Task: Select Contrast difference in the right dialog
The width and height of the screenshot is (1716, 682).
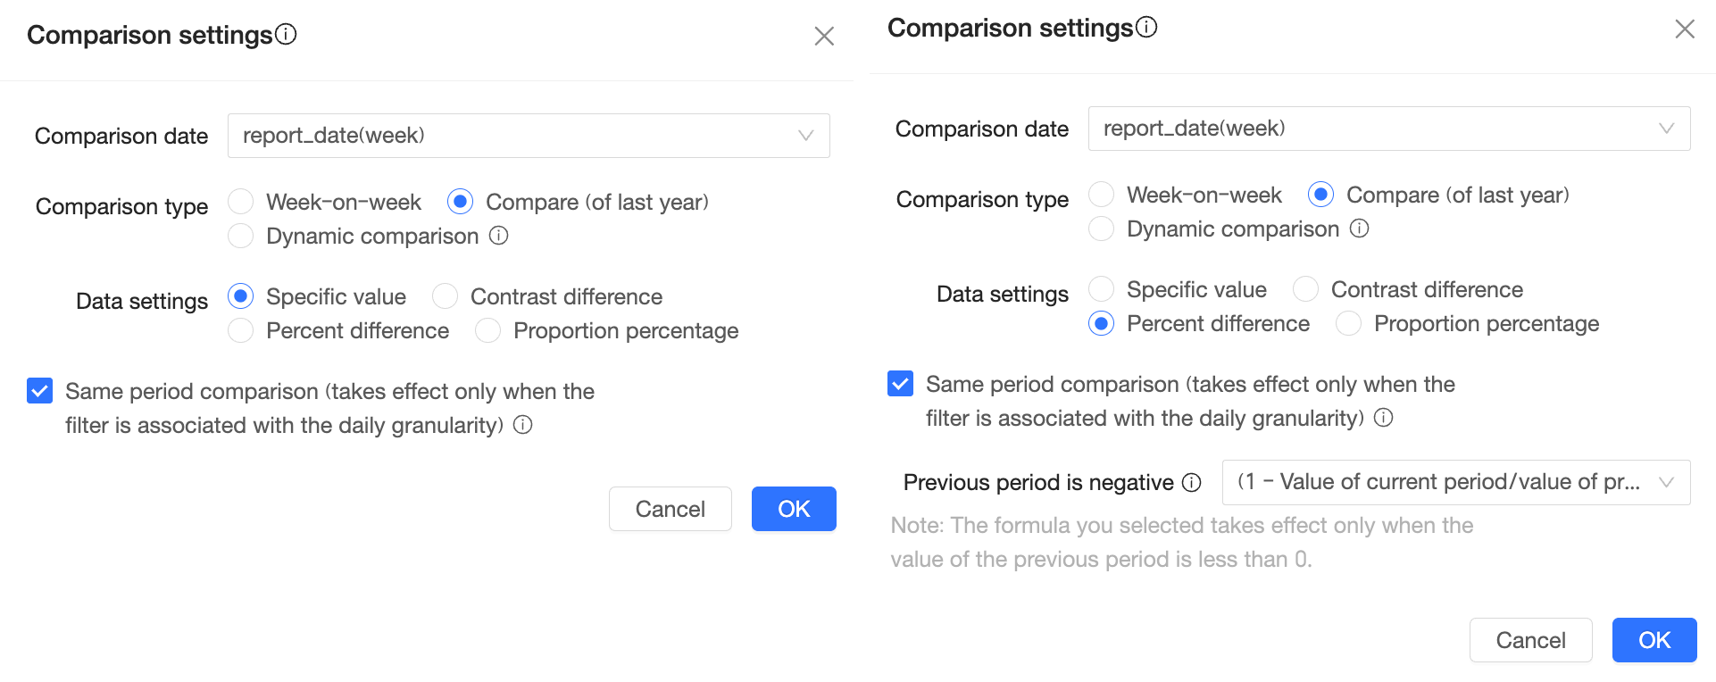Action: point(1306,289)
